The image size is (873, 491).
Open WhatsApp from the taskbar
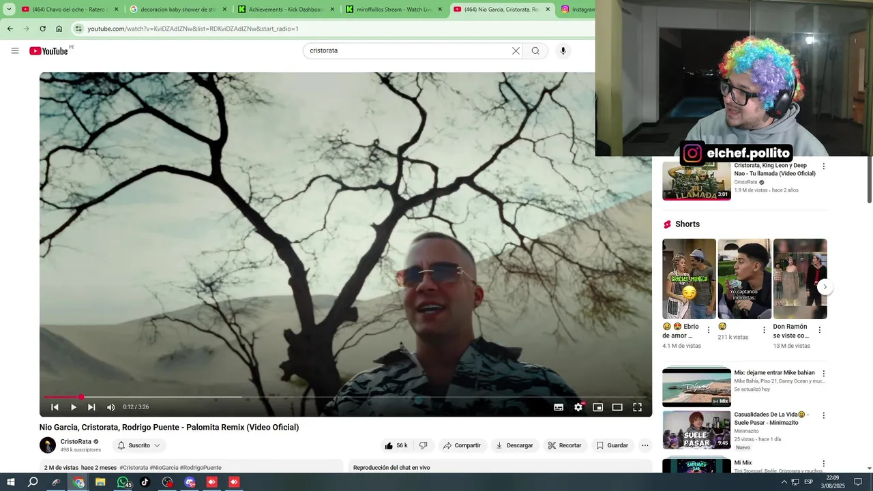[123, 482]
